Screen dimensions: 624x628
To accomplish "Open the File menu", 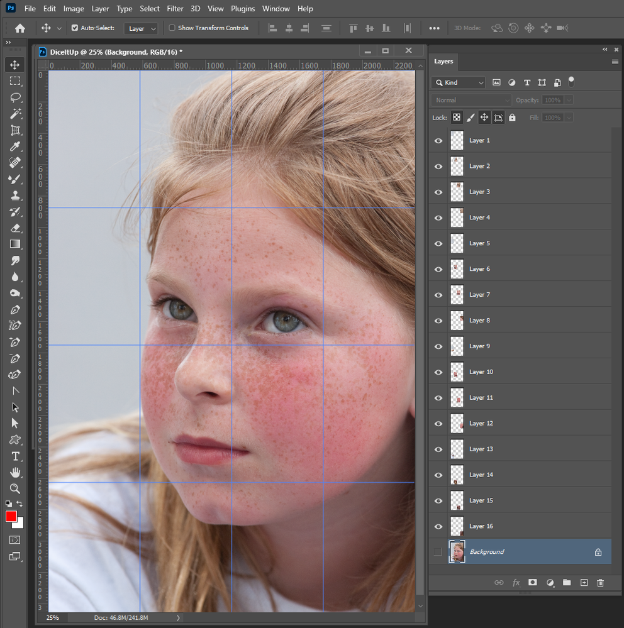I will 30,9.
